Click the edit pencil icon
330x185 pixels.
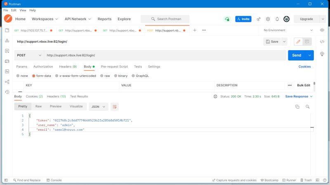point(298,42)
